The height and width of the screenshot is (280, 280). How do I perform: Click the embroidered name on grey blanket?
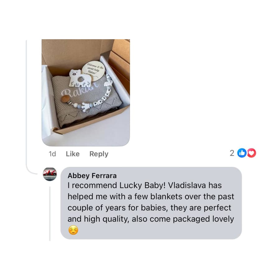click(x=79, y=89)
